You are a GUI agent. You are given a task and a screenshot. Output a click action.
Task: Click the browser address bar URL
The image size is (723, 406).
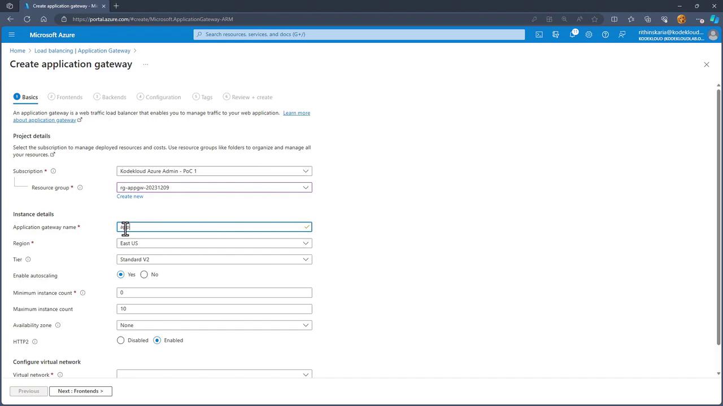point(153,19)
